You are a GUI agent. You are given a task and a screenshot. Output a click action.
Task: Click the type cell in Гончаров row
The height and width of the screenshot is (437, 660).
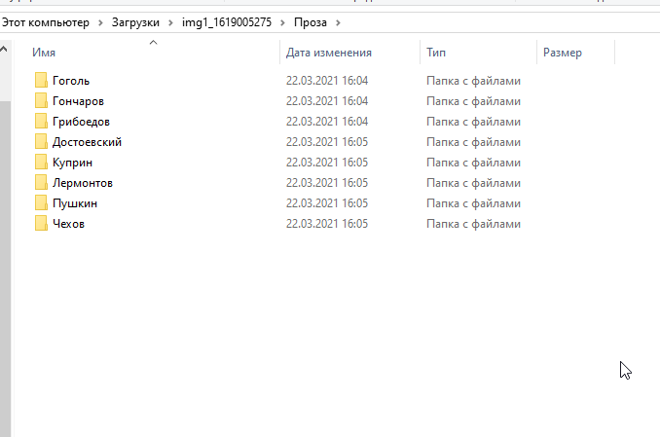point(473,101)
